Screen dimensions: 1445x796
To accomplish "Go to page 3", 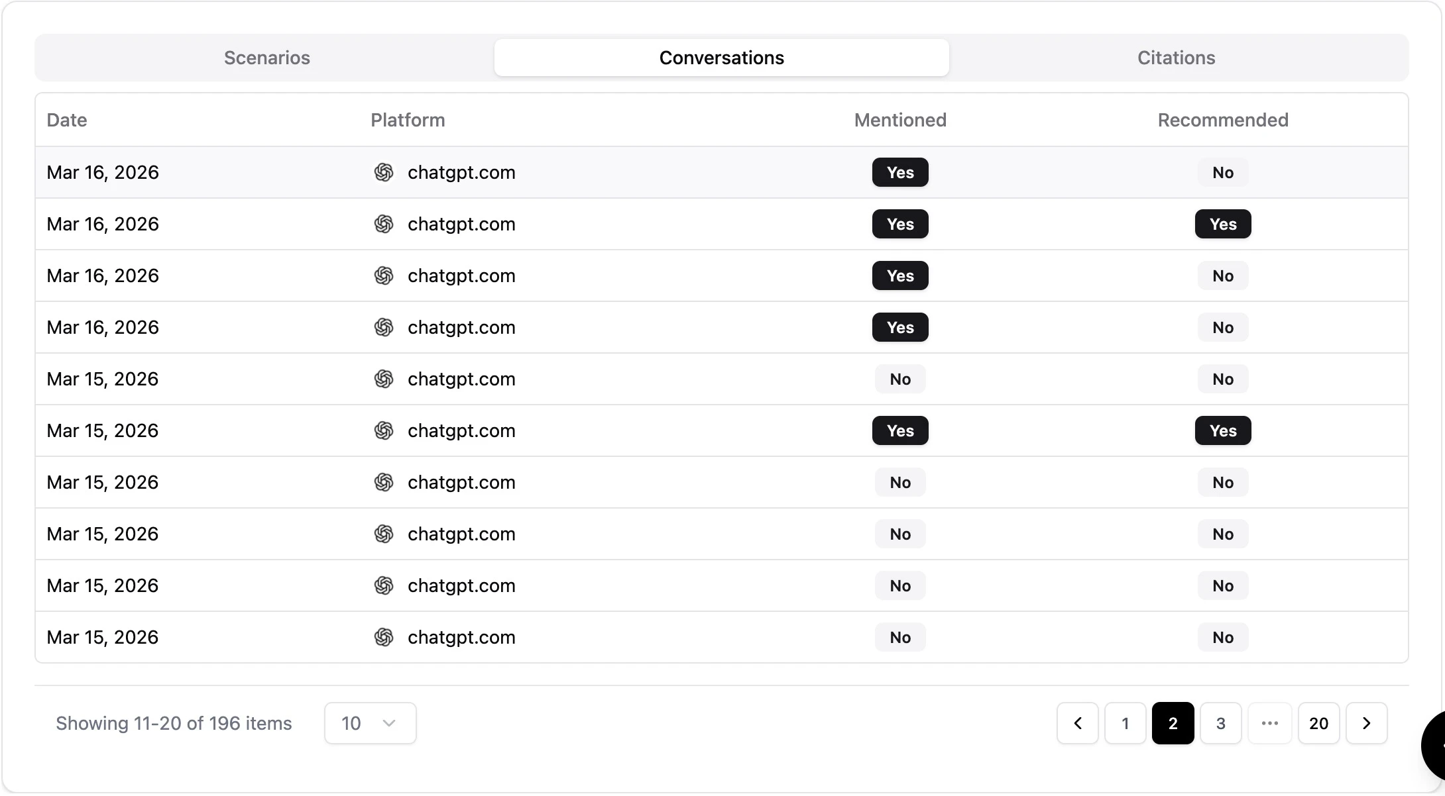I will [1220, 723].
